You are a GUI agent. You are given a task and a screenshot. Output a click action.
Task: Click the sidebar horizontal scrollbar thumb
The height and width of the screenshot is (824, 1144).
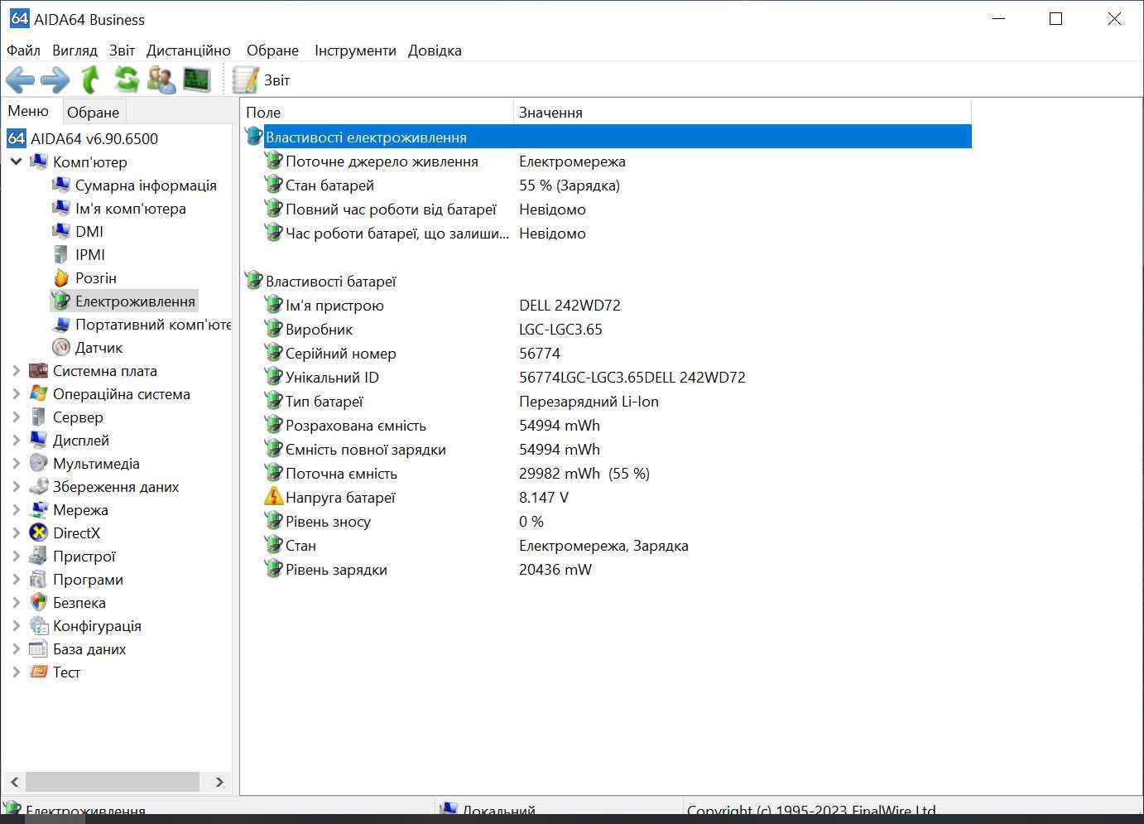[113, 782]
